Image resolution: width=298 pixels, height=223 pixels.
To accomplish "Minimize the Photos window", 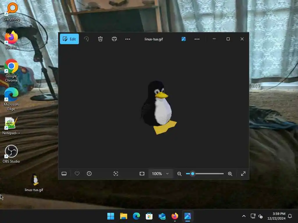I will coord(214,39).
